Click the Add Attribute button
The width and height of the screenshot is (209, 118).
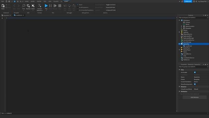pos(195,97)
